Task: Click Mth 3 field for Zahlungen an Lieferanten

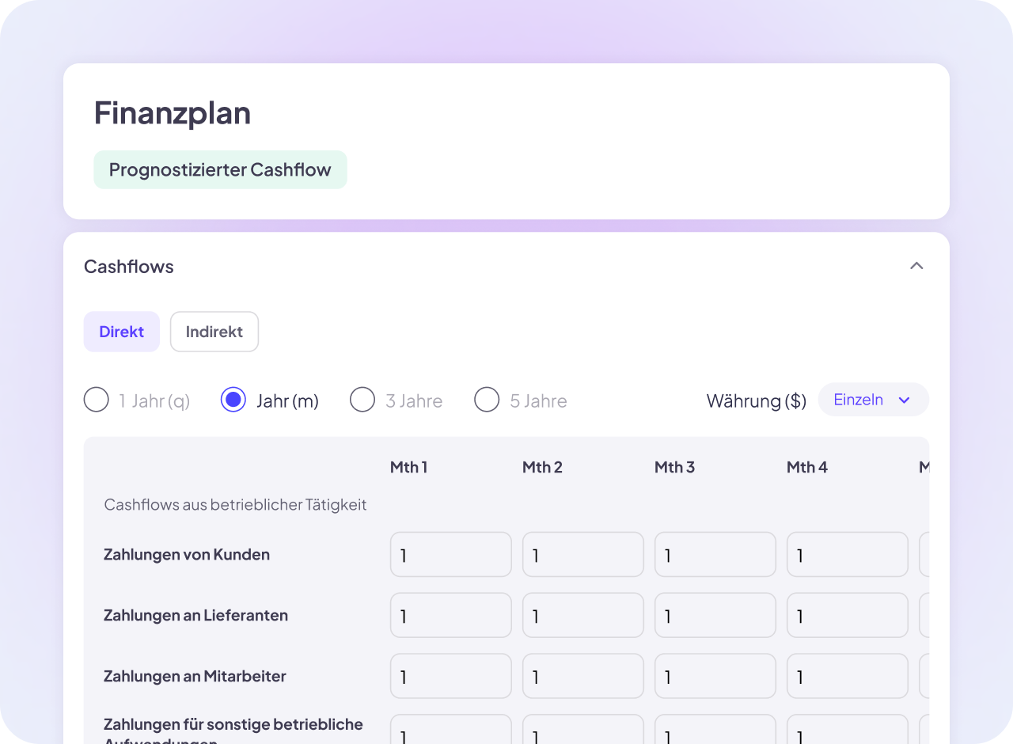Action: (x=715, y=615)
